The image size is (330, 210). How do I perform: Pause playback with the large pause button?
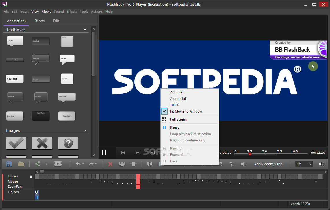coord(104,152)
